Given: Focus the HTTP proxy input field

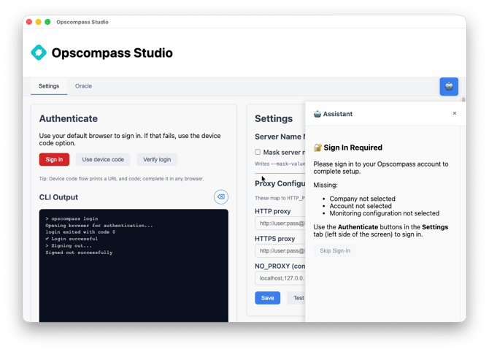Looking at the screenshot, I should [x=280, y=223].
